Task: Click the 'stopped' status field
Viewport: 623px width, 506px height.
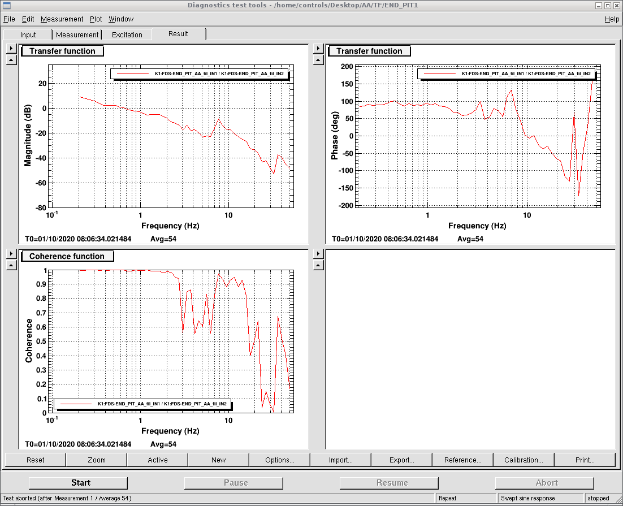Action: (x=598, y=498)
